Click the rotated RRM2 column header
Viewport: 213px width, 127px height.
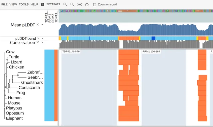click(x=53, y=18)
